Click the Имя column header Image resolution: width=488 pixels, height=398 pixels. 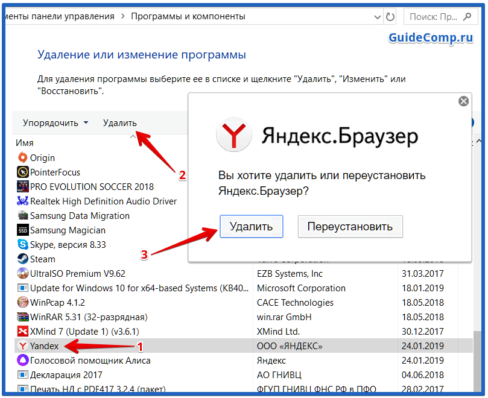click(x=25, y=143)
